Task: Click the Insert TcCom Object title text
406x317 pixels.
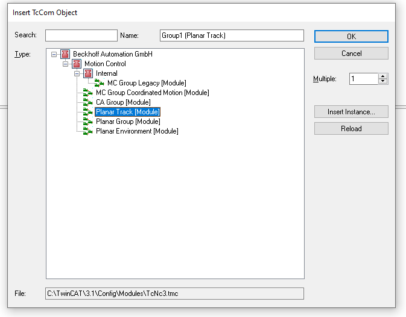Action: [45, 13]
